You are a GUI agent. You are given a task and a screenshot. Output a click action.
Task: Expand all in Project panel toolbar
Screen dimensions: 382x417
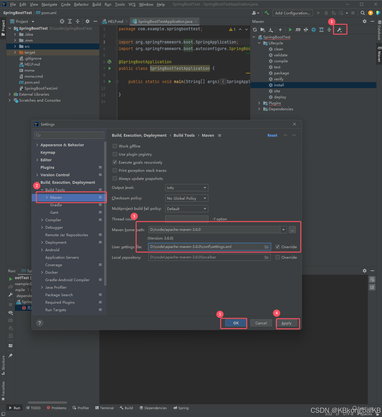point(70,21)
